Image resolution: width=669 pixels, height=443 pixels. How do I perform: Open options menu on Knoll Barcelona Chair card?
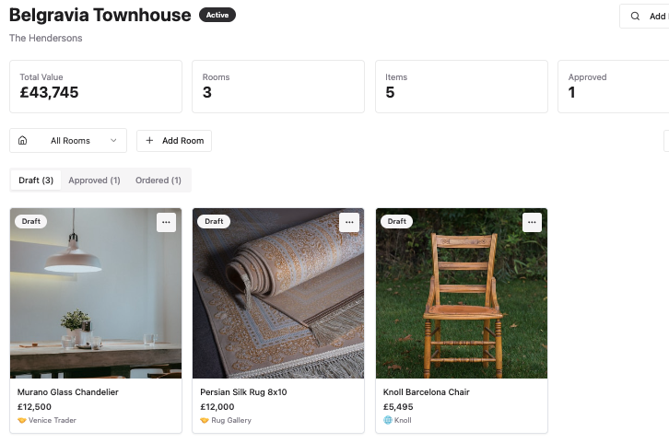point(532,222)
